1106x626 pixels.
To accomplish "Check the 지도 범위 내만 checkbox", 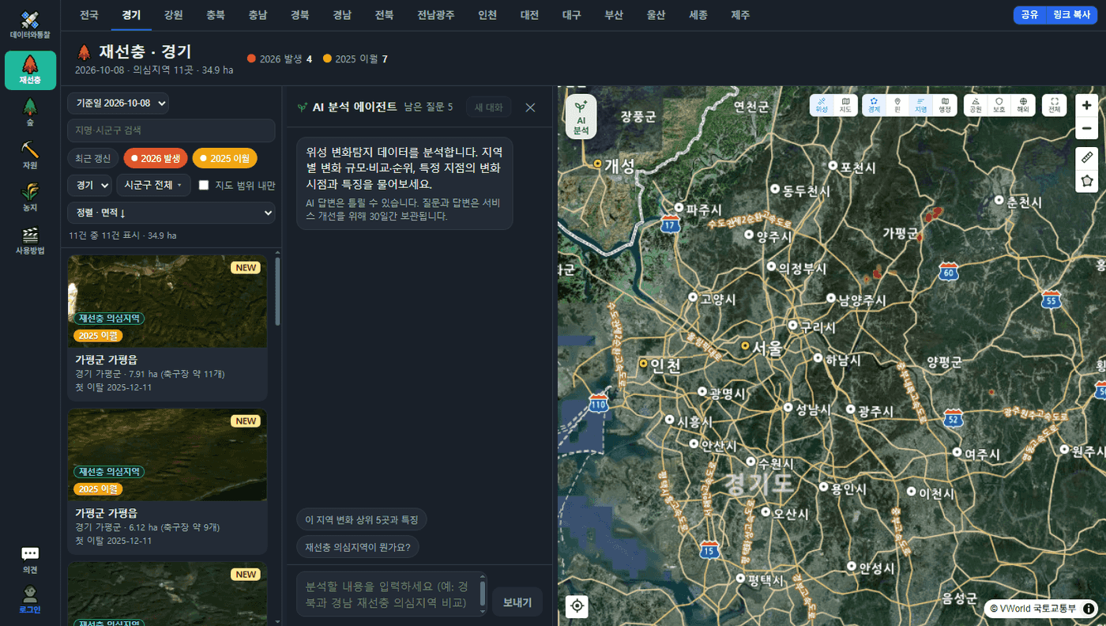I will (204, 186).
